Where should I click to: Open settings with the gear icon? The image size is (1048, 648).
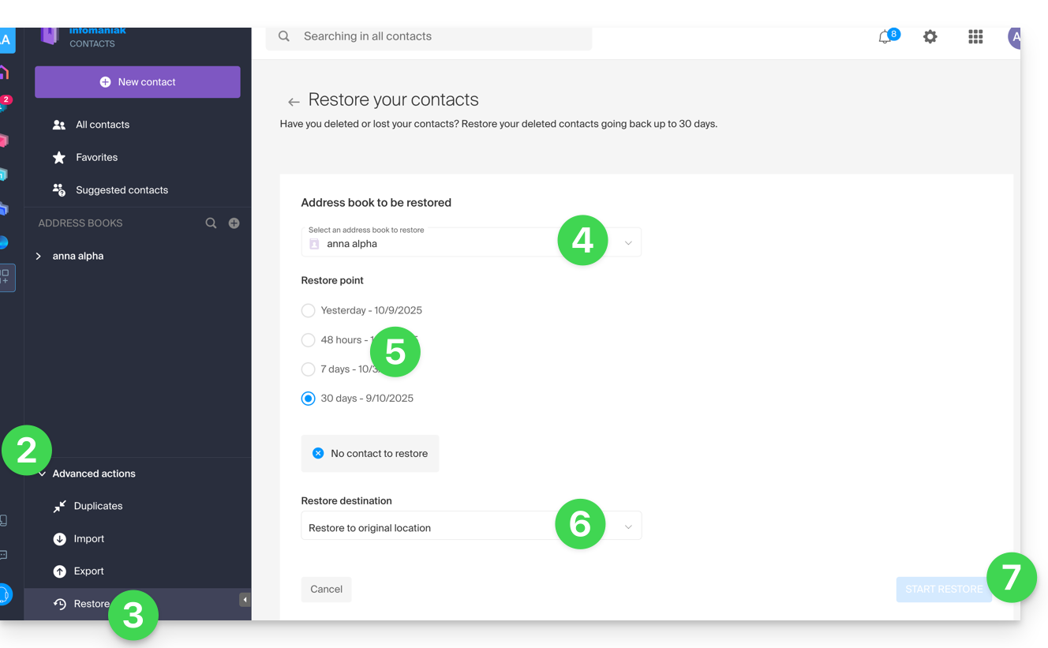(x=930, y=37)
